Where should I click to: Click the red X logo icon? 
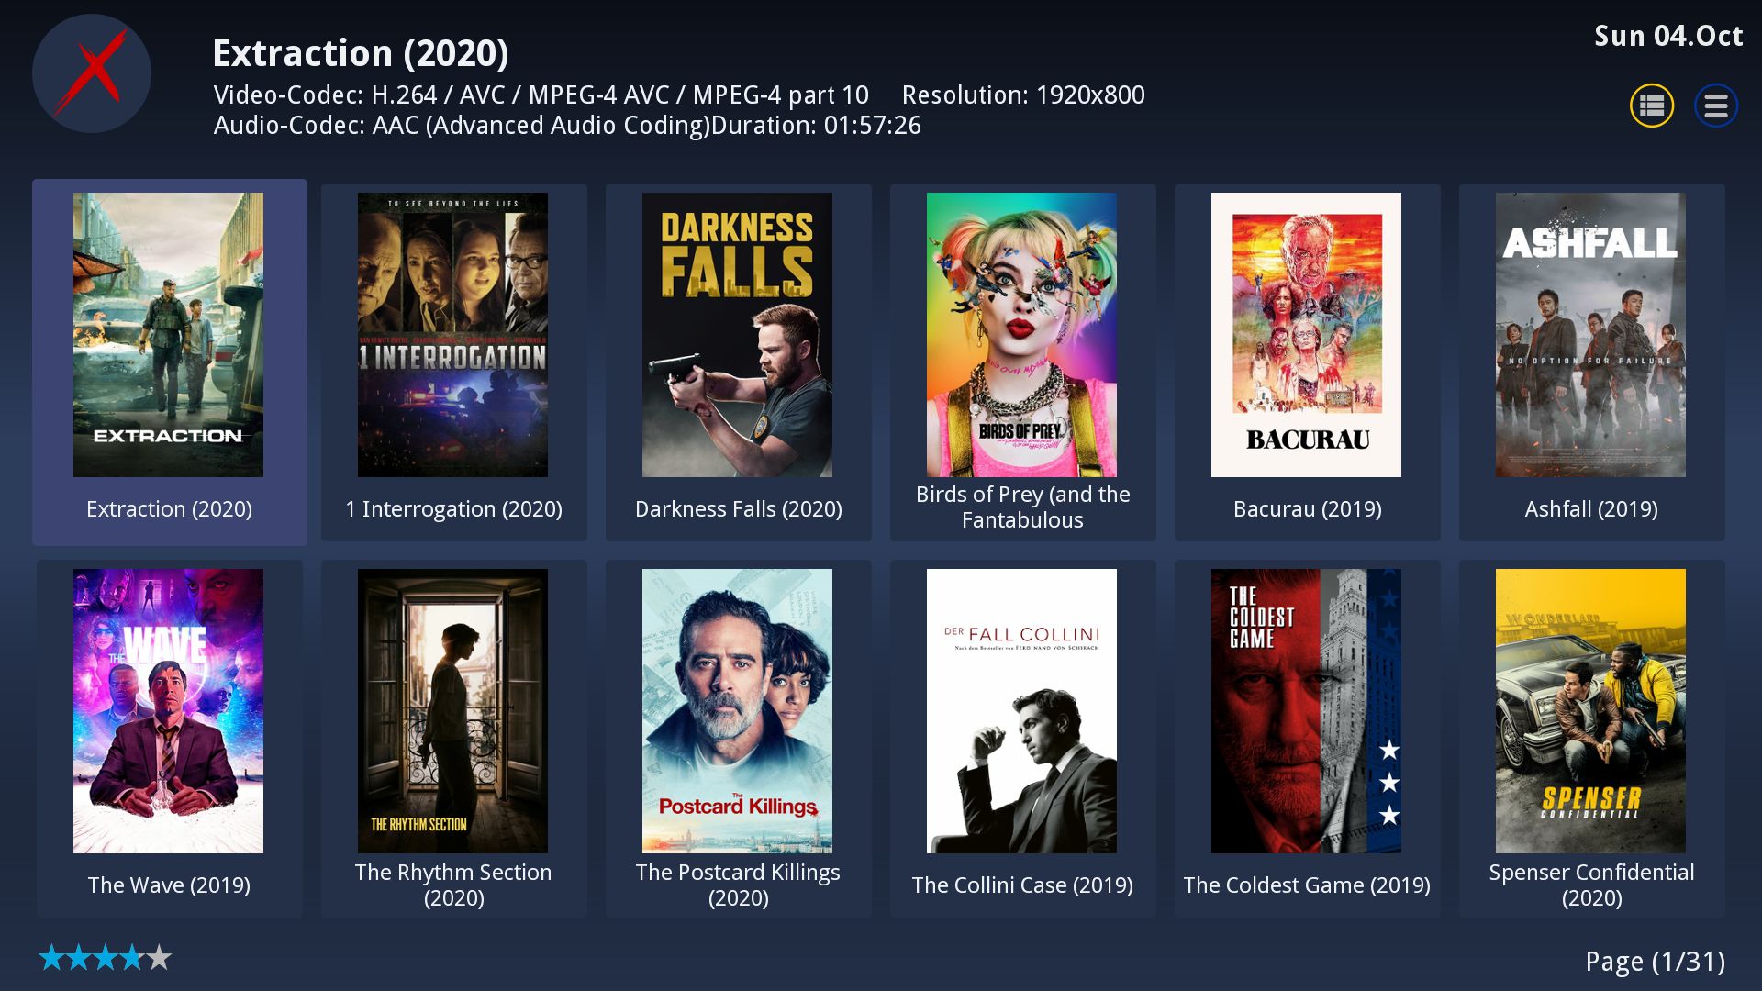click(92, 72)
